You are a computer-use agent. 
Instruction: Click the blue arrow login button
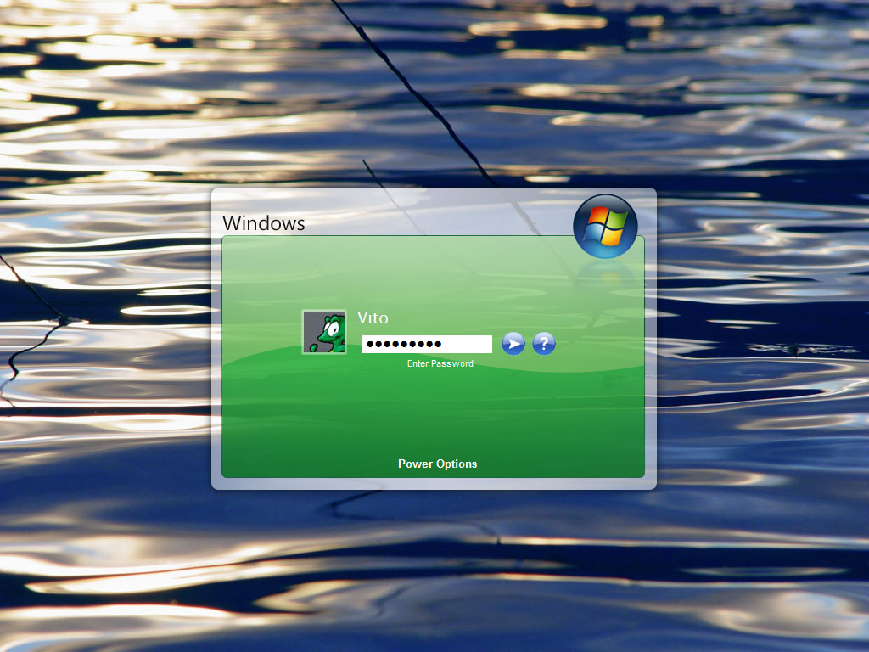click(x=513, y=344)
